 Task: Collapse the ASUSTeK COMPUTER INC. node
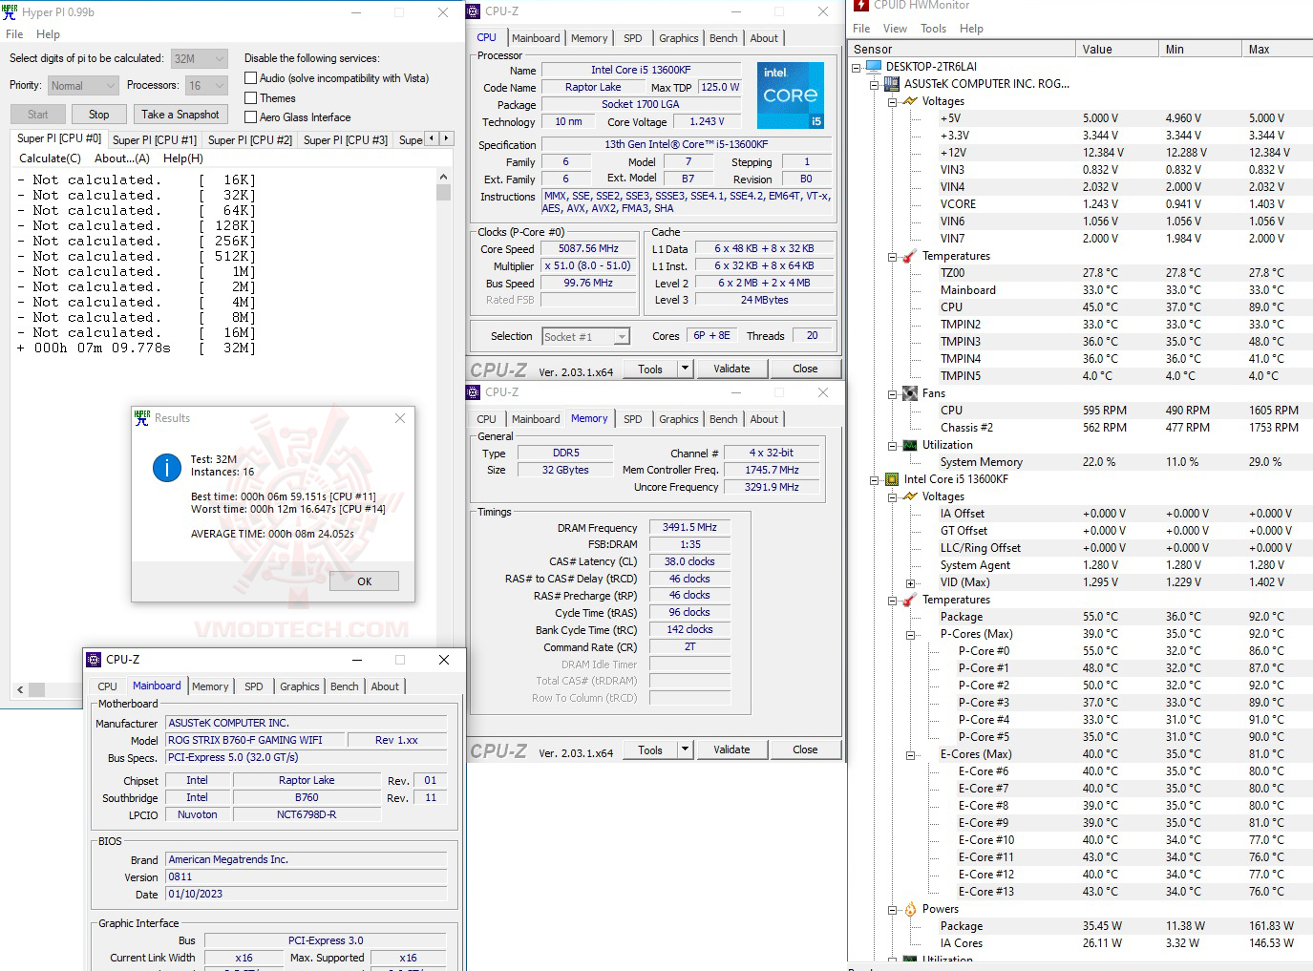click(x=875, y=84)
